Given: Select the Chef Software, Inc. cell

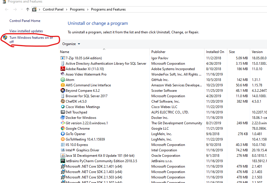Looking at the screenshot, I should pos(165,101).
